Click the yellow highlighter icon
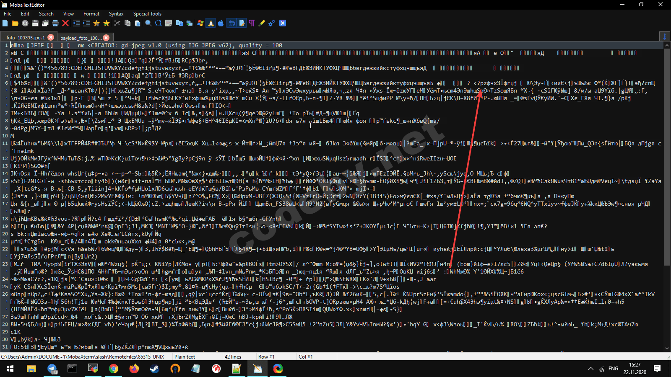Viewport: 671px width, 377px height. point(262,23)
